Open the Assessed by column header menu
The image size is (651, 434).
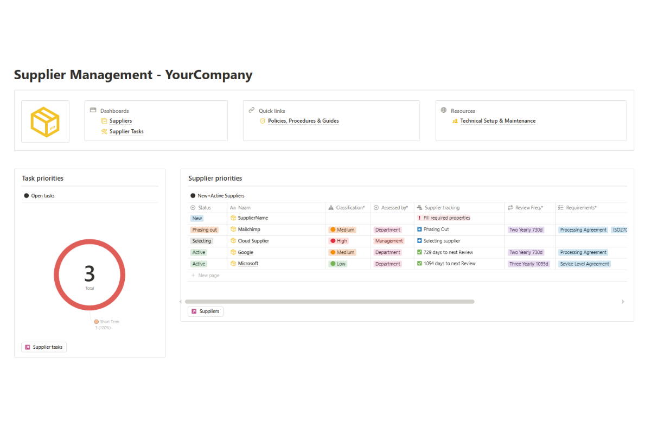(x=392, y=208)
